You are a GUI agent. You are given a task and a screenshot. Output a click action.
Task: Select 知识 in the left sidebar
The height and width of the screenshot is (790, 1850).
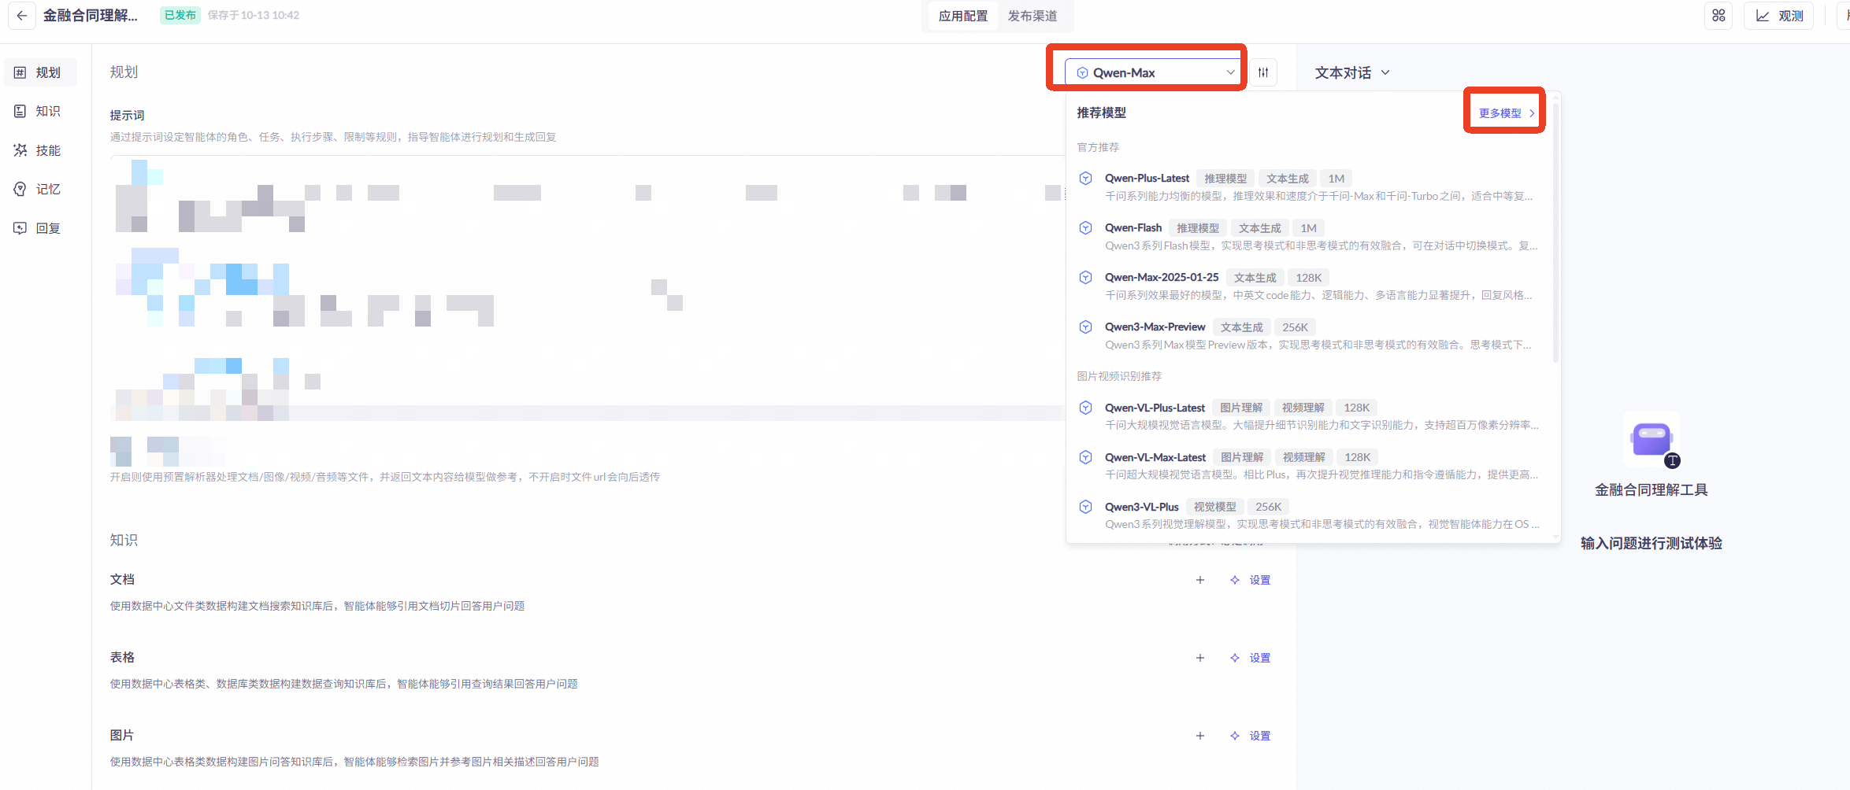(x=40, y=112)
